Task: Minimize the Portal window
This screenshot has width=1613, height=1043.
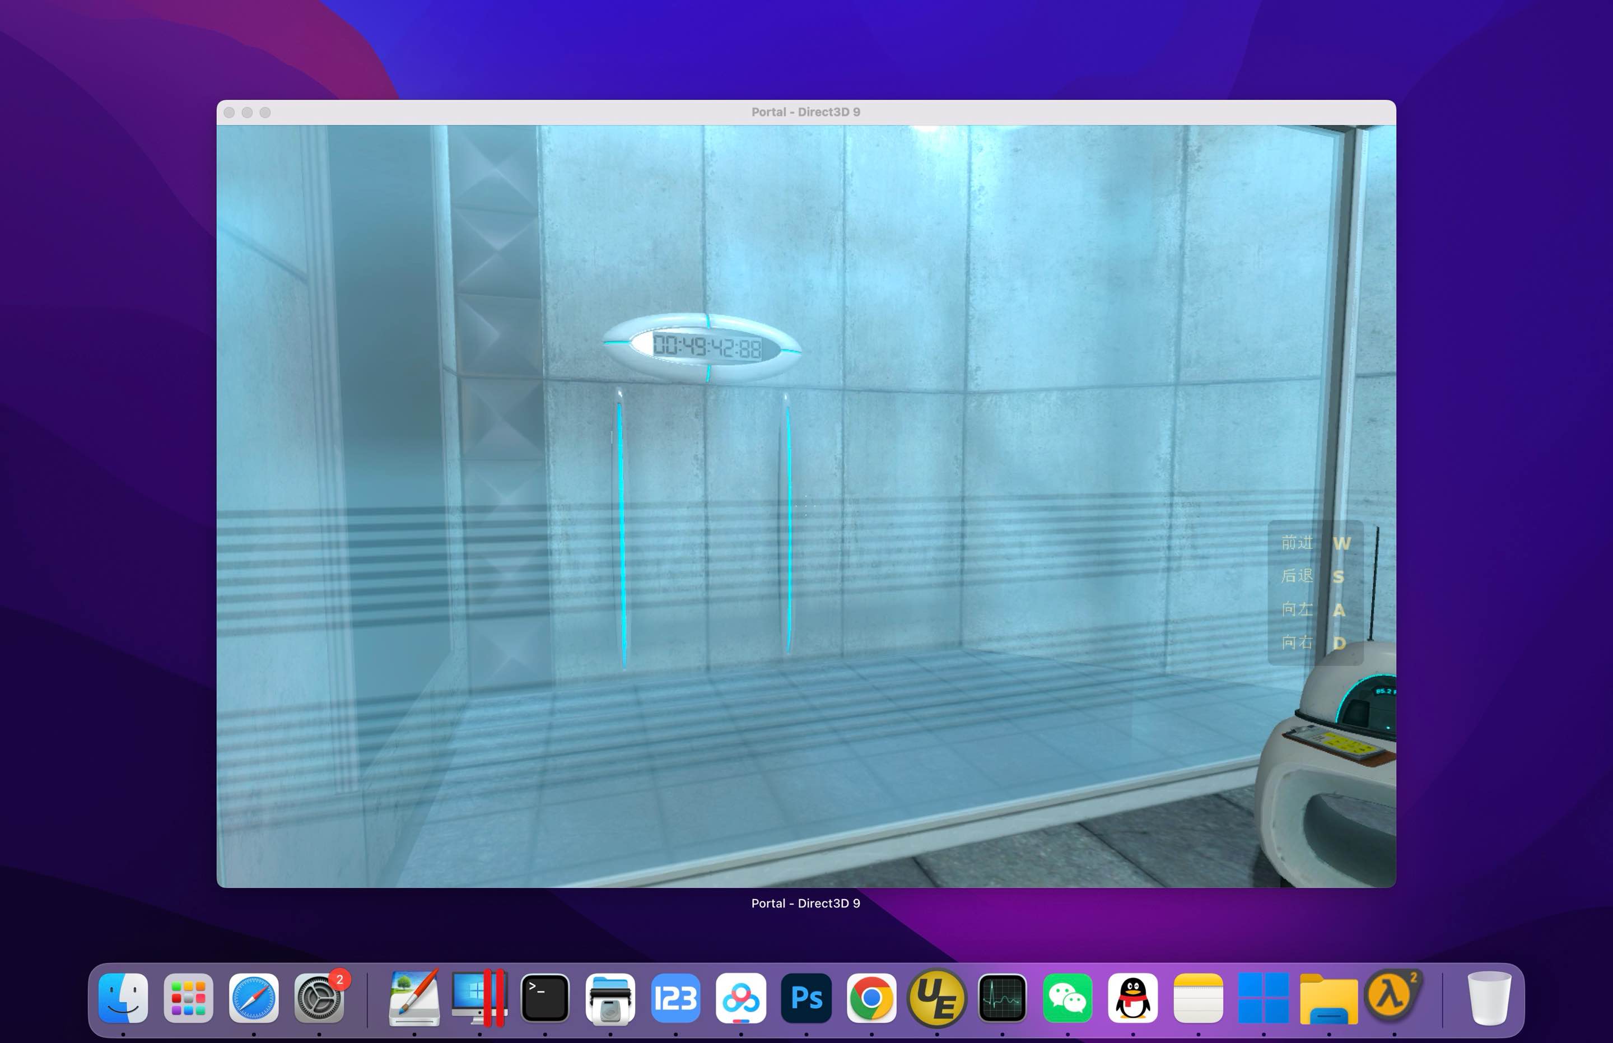Action: click(x=247, y=113)
